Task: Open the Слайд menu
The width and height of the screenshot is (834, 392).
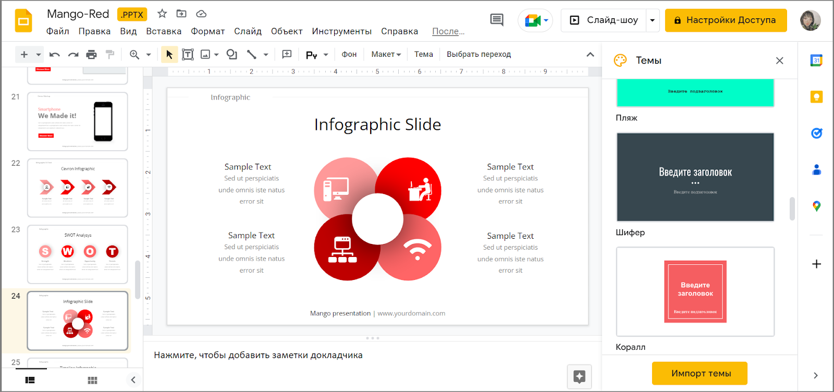Action: click(x=248, y=31)
